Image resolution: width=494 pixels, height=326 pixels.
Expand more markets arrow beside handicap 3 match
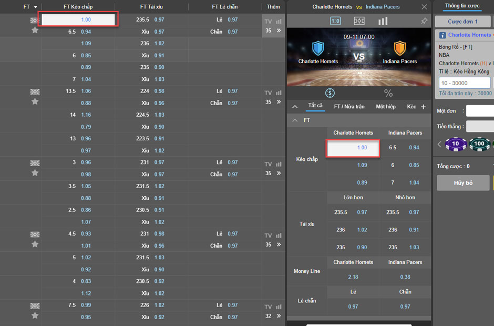[279, 173]
